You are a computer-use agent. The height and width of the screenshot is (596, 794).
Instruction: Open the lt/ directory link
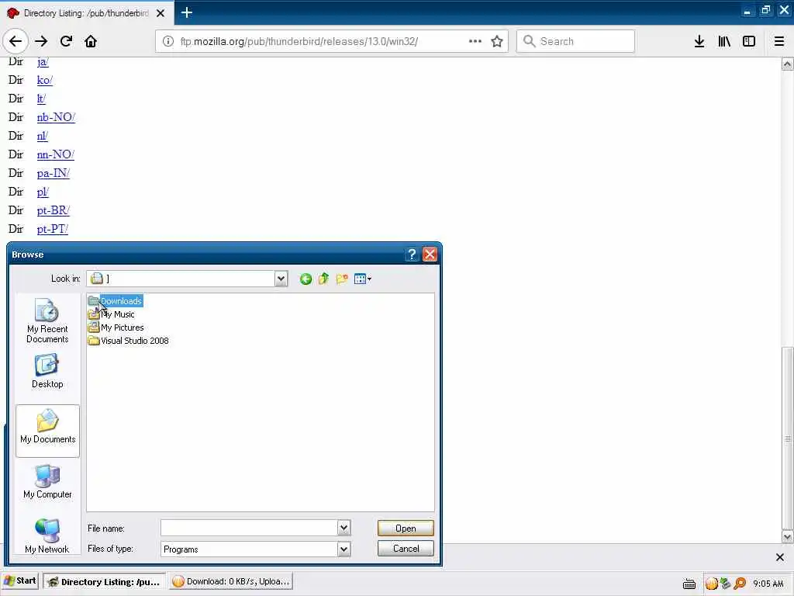click(x=41, y=99)
